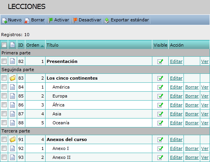Click the Visible column header
Image resolution: width=210 pixels, height=162 pixels.
point(160,45)
